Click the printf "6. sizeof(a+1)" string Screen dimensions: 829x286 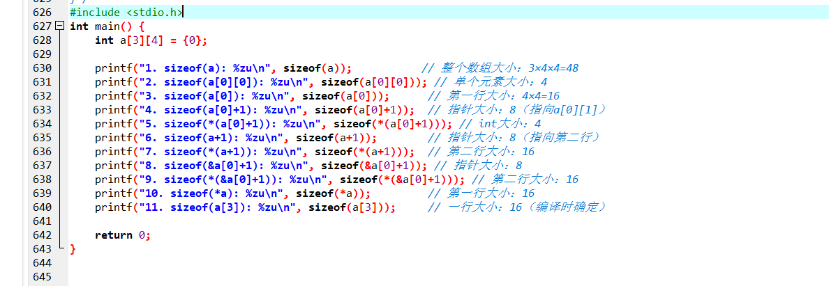point(211,138)
